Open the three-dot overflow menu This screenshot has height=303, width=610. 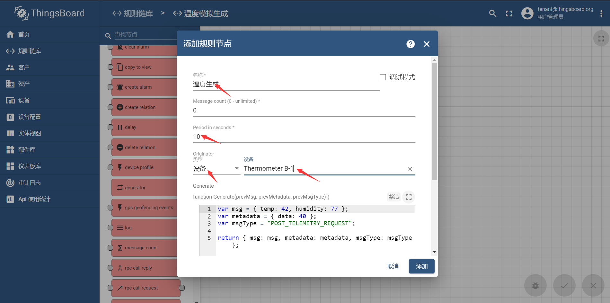602,13
